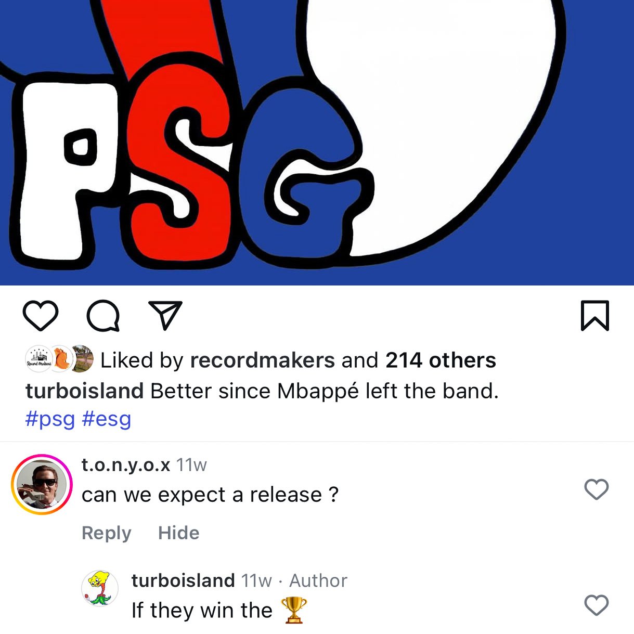634x634 pixels.
Task: Tap the orange liker avatar
Action: (61, 359)
